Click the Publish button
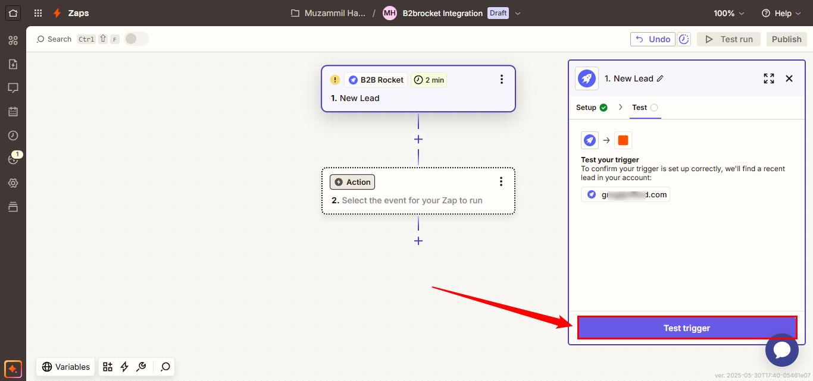Screen dimensions: 813x381 pos(786,39)
